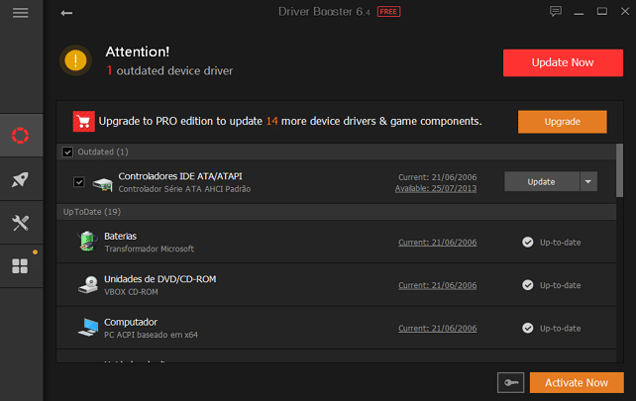636x401 pixels.
Task: Select the Scan tab in the sidebar
Action: 20,136
